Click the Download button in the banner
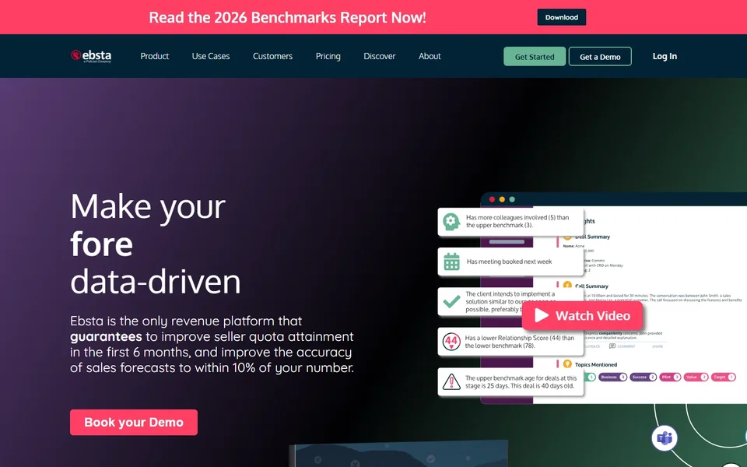This screenshot has width=747, height=467. click(562, 17)
